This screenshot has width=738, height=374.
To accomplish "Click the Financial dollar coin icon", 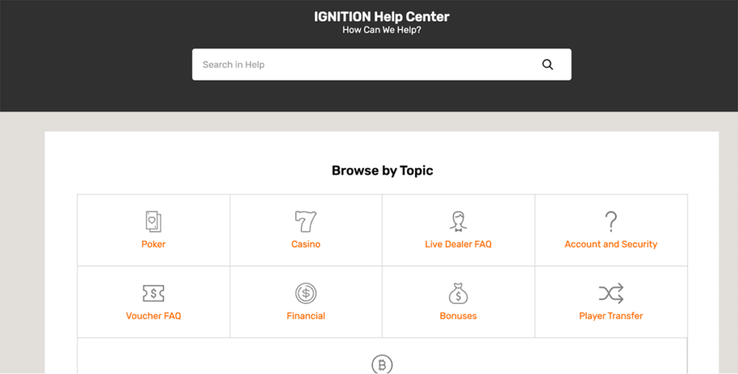I will click(x=306, y=293).
